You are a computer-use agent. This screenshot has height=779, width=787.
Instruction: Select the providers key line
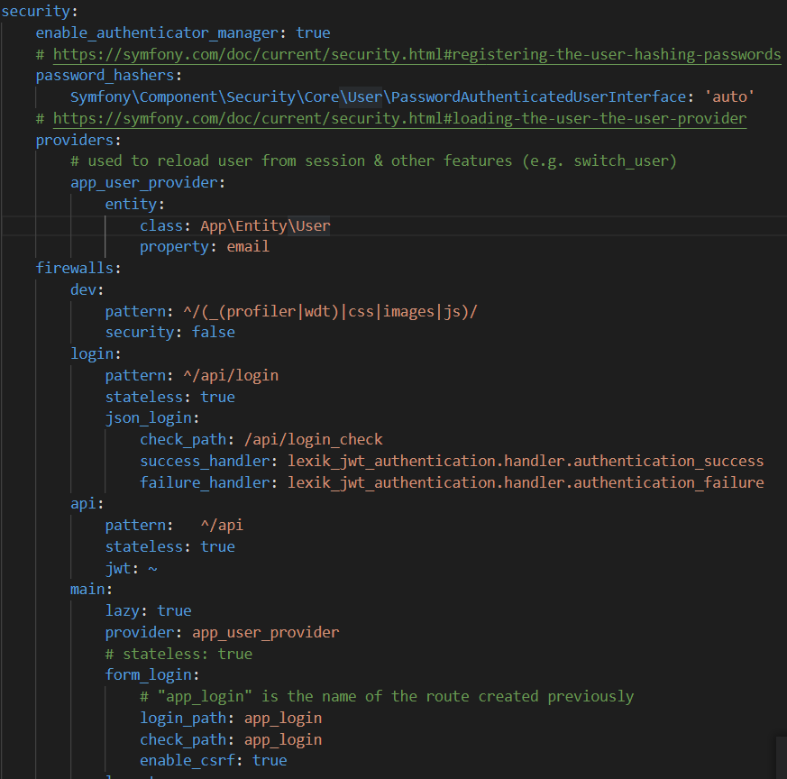point(78,140)
